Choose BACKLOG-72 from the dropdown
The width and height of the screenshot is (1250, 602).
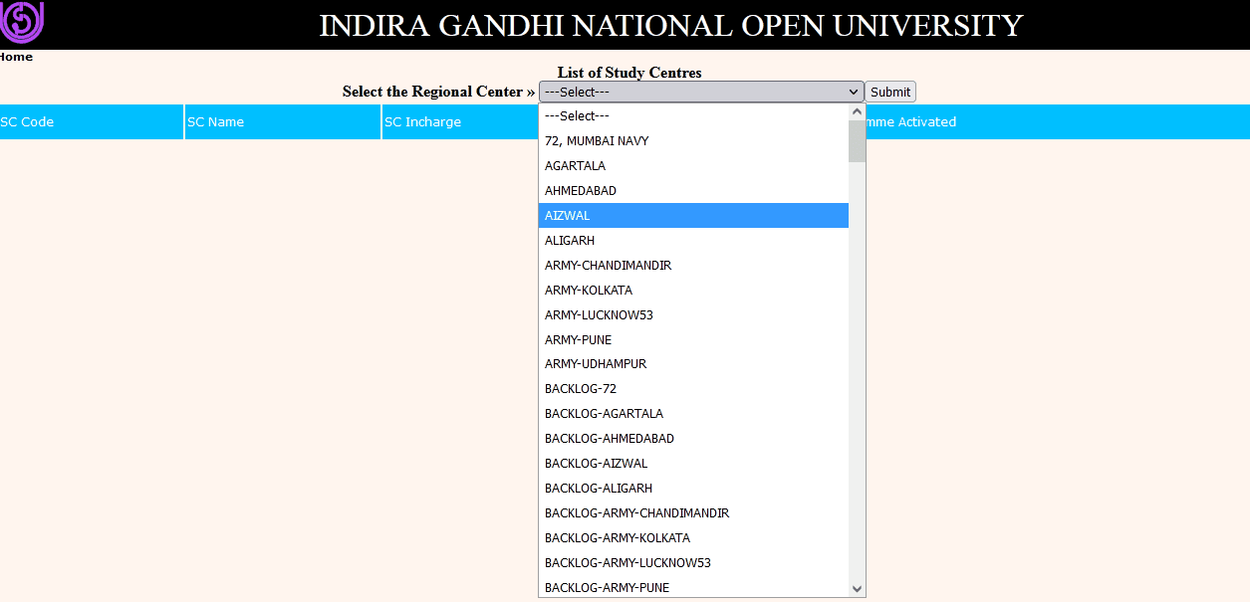pyautogui.click(x=694, y=388)
